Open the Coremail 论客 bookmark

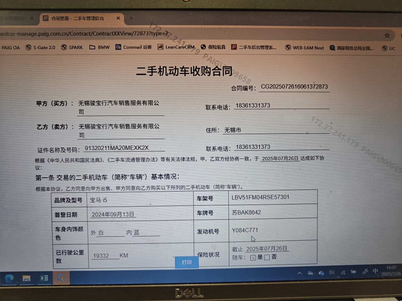click(133, 47)
